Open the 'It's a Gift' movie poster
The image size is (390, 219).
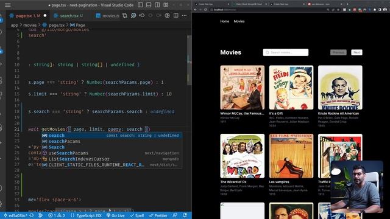[291, 88]
